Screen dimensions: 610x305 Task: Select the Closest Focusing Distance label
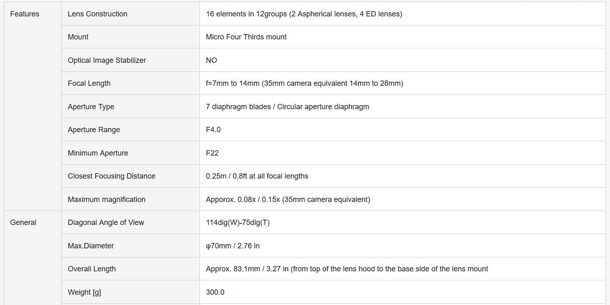111,176
